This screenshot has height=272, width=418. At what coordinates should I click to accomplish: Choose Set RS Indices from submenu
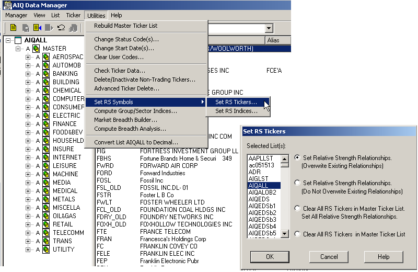pyautogui.click(x=236, y=111)
